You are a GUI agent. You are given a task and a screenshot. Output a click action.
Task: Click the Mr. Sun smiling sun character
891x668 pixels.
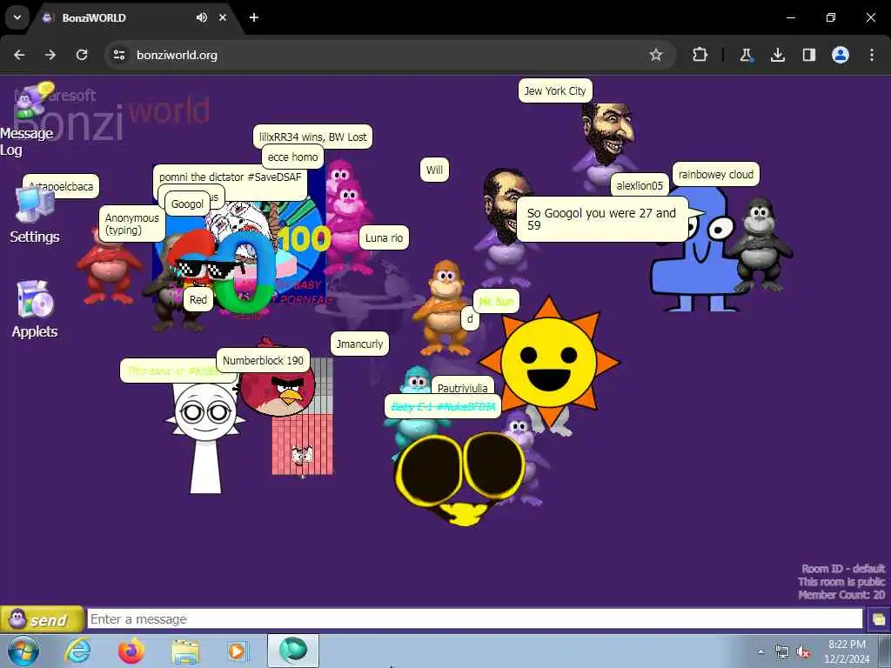point(549,361)
